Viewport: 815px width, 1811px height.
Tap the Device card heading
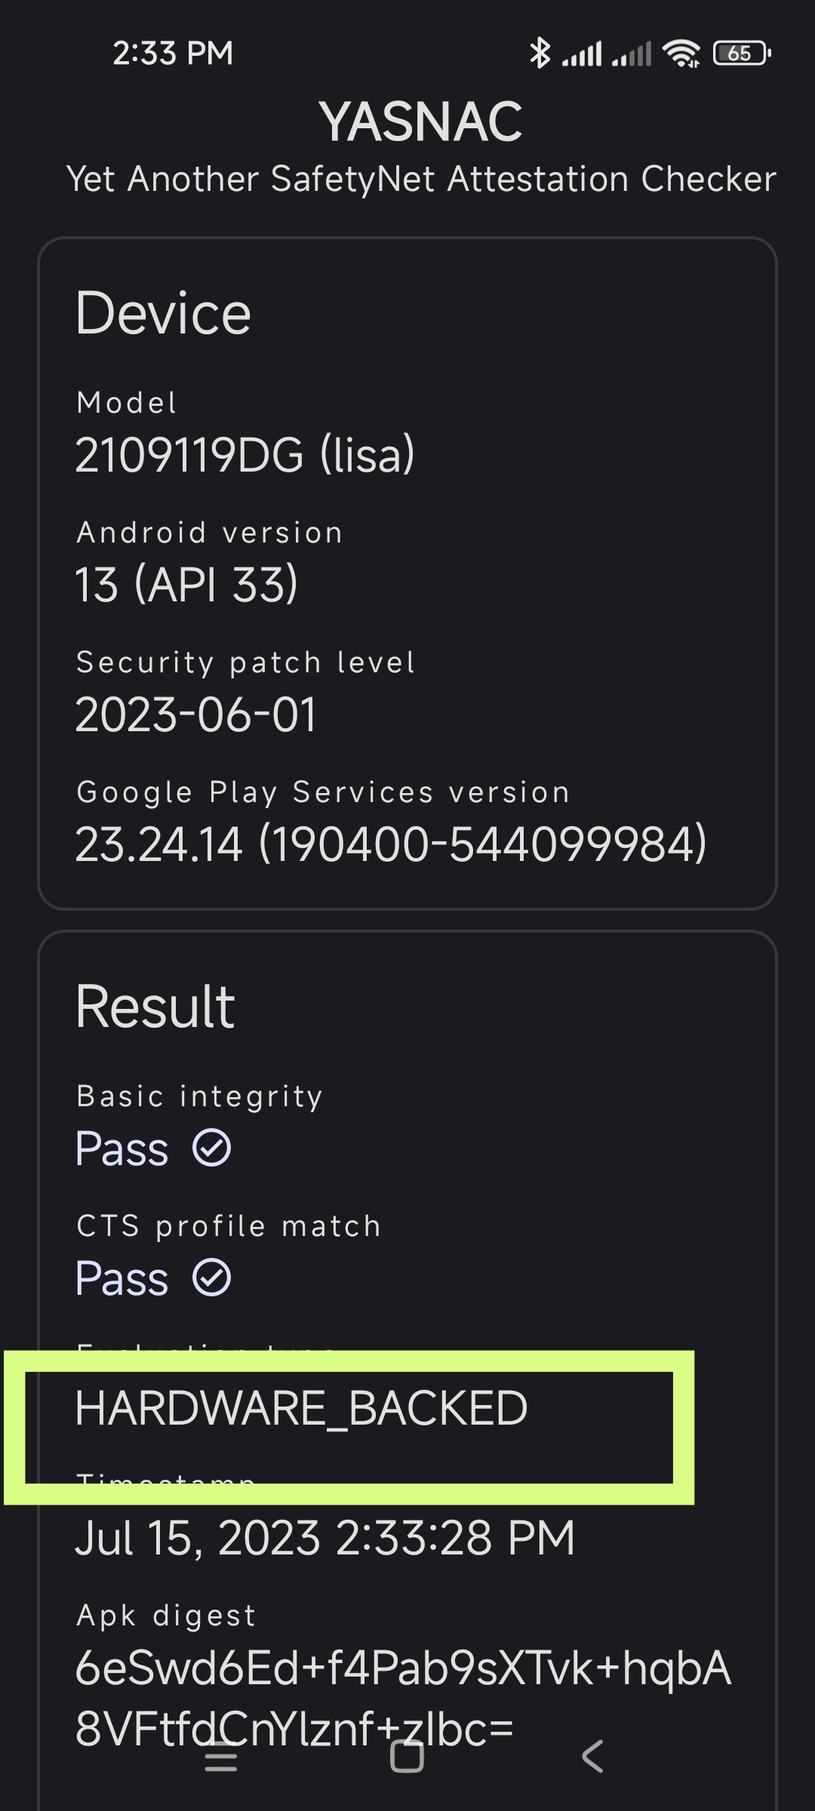(163, 313)
